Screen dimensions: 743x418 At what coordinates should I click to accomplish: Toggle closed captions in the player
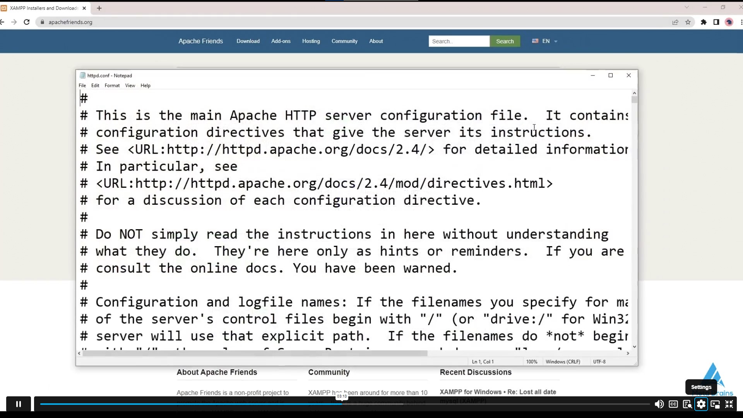673,404
